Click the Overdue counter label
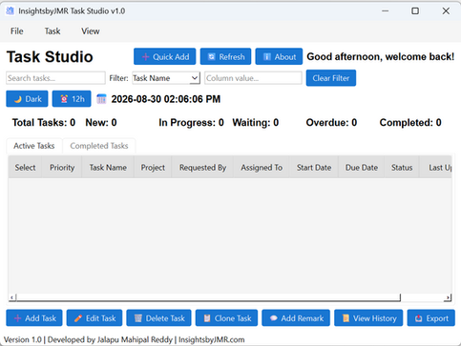The image size is (461, 346). [x=331, y=123]
